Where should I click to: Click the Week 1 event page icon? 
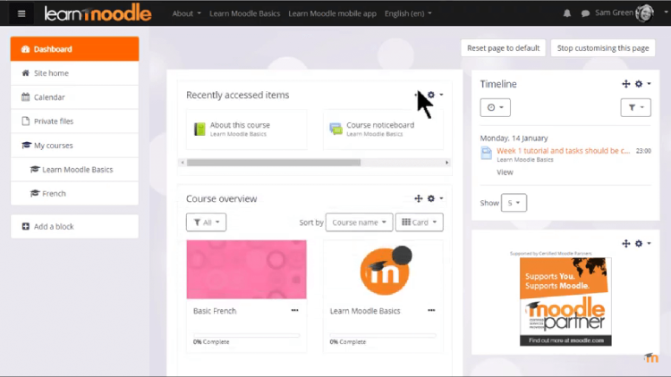coord(486,153)
